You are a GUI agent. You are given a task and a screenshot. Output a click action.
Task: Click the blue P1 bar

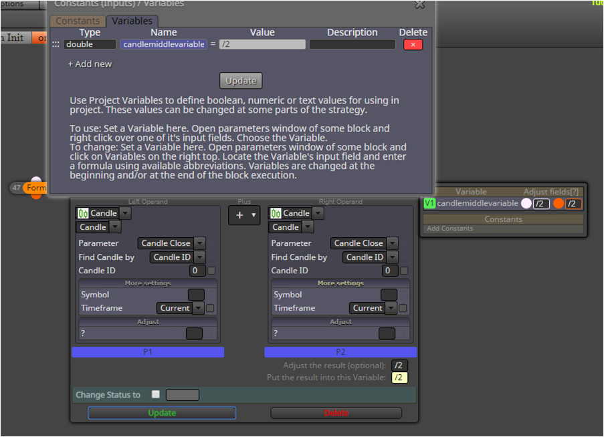point(148,352)
